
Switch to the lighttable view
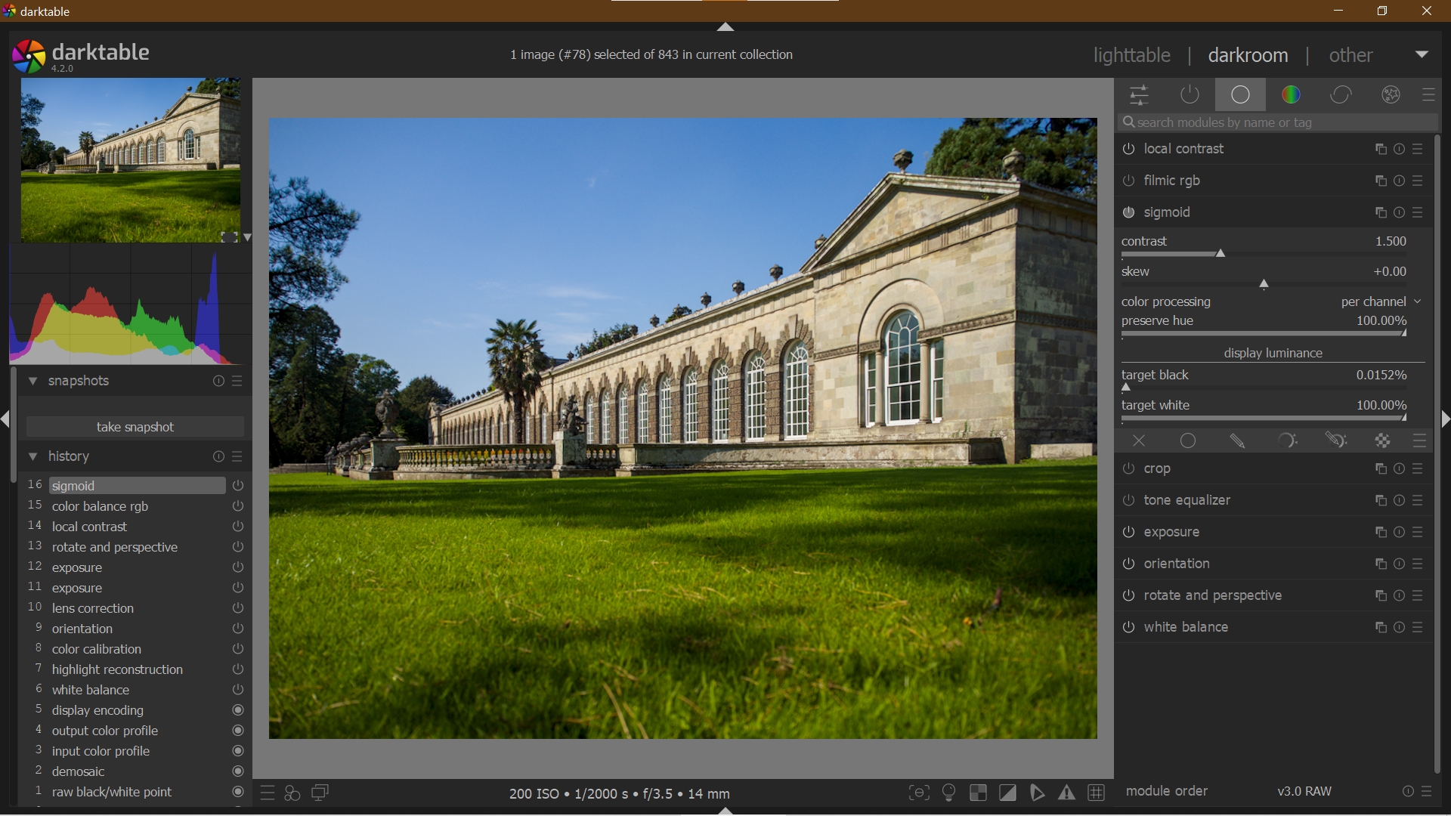coord(1131,54)
